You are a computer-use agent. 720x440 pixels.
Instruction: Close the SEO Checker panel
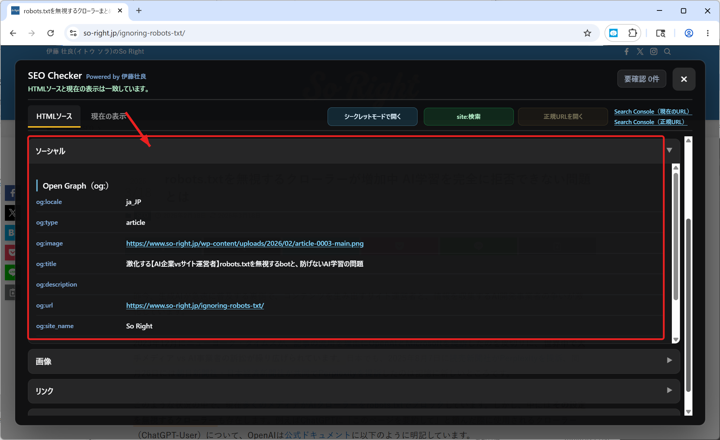684,79
